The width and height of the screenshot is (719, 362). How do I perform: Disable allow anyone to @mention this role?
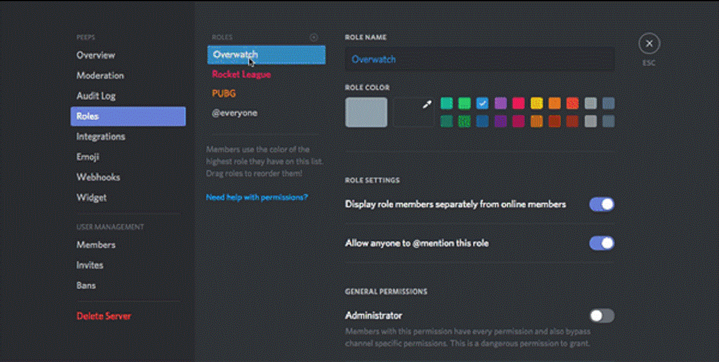point(602,243)
